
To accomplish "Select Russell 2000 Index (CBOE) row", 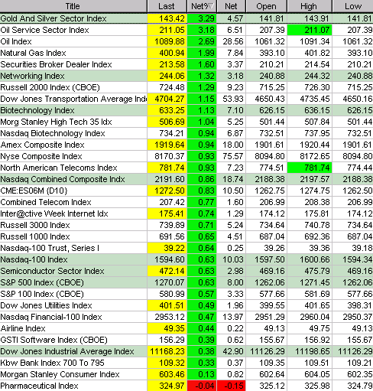I will 186,87.
